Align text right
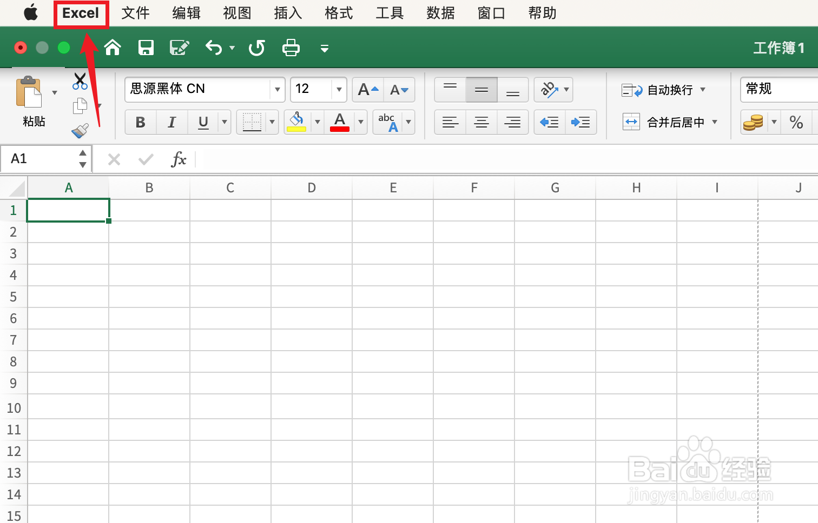The width and height of the screenshot is (818, 523). (513, 122)
